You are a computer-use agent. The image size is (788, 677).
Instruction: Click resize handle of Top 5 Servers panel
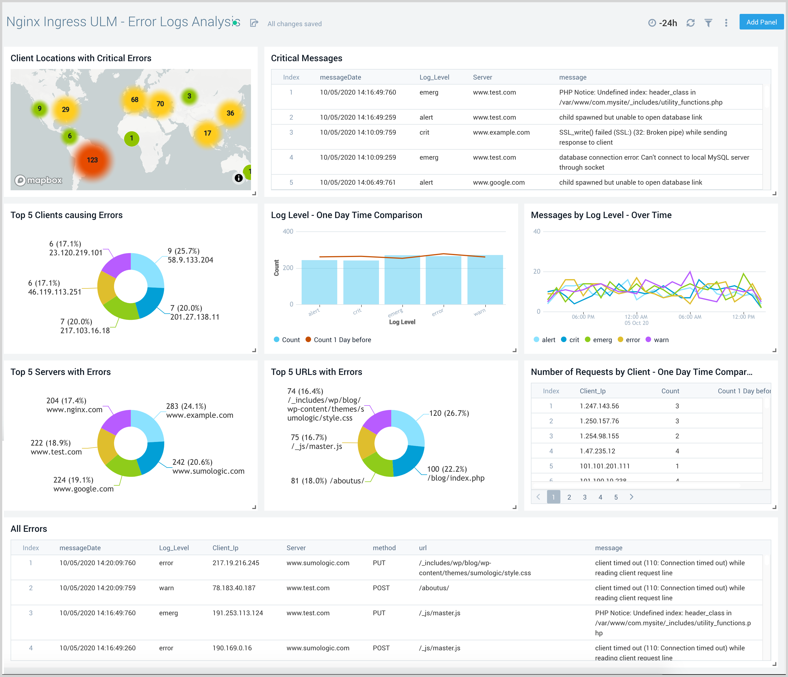[254, 507]
